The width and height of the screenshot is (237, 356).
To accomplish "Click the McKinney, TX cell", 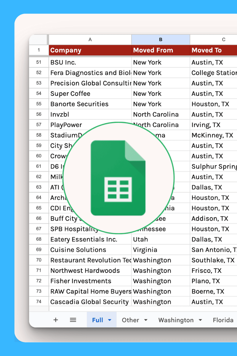I will (x=214, y=135).
